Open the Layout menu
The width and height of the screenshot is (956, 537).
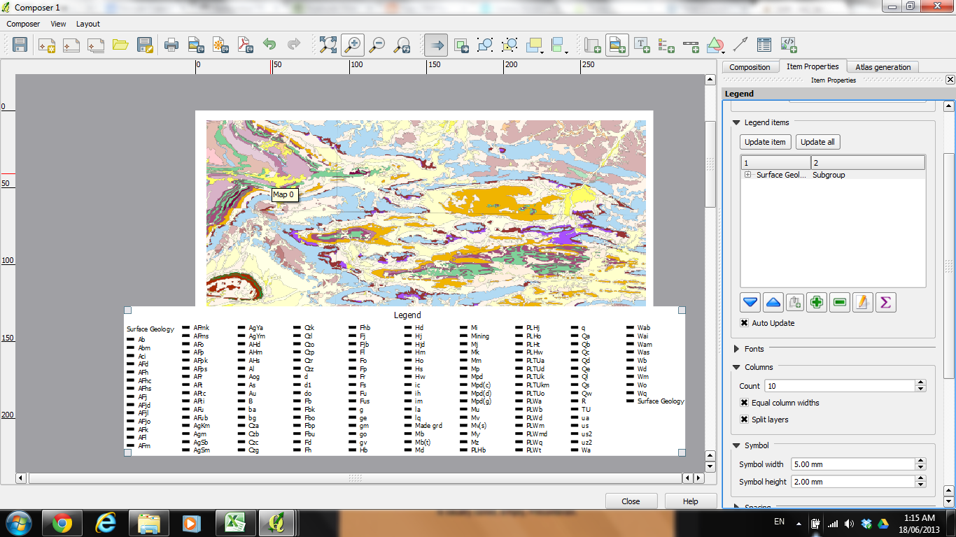point(88,24)
